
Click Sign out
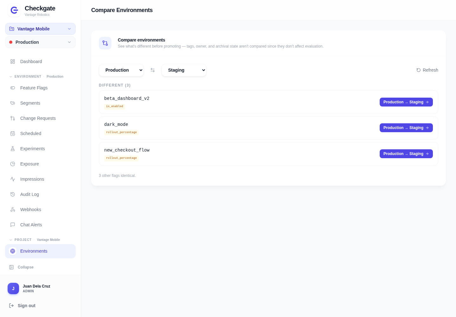[x=22, y=306]
